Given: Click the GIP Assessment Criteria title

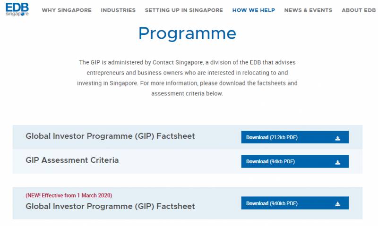Looking at the screenshot, I should coord(72,160).
